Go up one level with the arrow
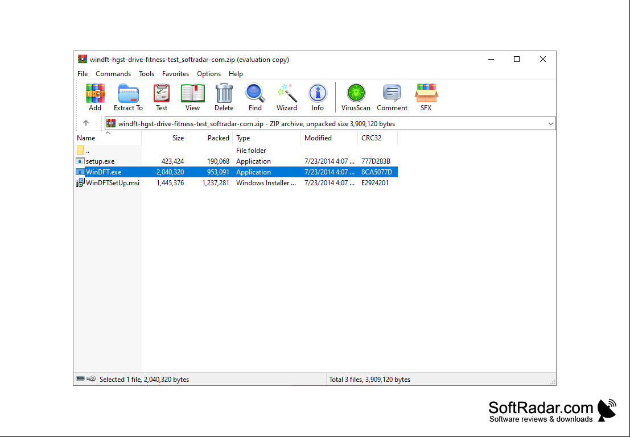 pos(85,123)
